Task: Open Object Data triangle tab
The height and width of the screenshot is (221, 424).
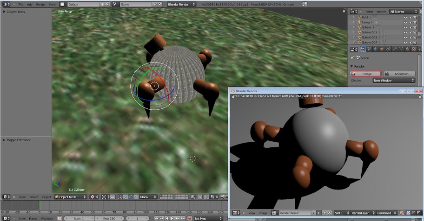Action: click(x=401, y=49)
